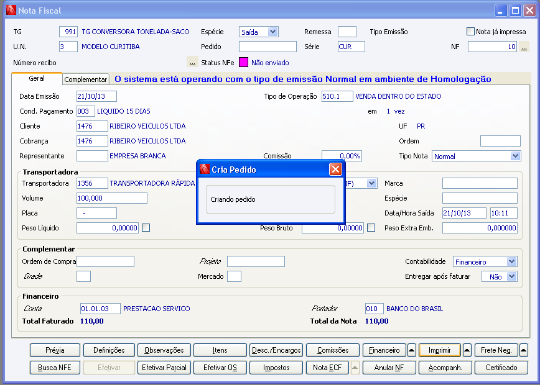Viewport: 540px width, 385px height.
Task: Click the U.N. field with value 3
Action: (68, 47)
